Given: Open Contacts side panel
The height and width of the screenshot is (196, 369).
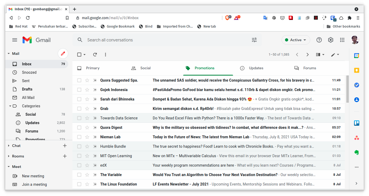Looking at the screenshot, I should click(356, 100).
